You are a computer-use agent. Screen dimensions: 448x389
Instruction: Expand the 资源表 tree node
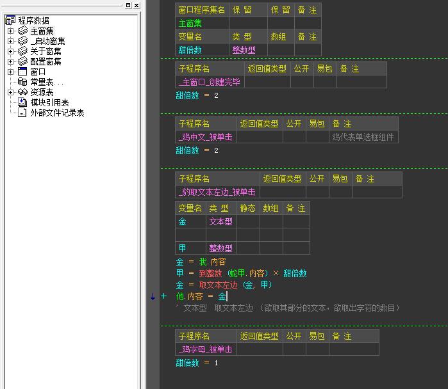(x=10, y=92)
